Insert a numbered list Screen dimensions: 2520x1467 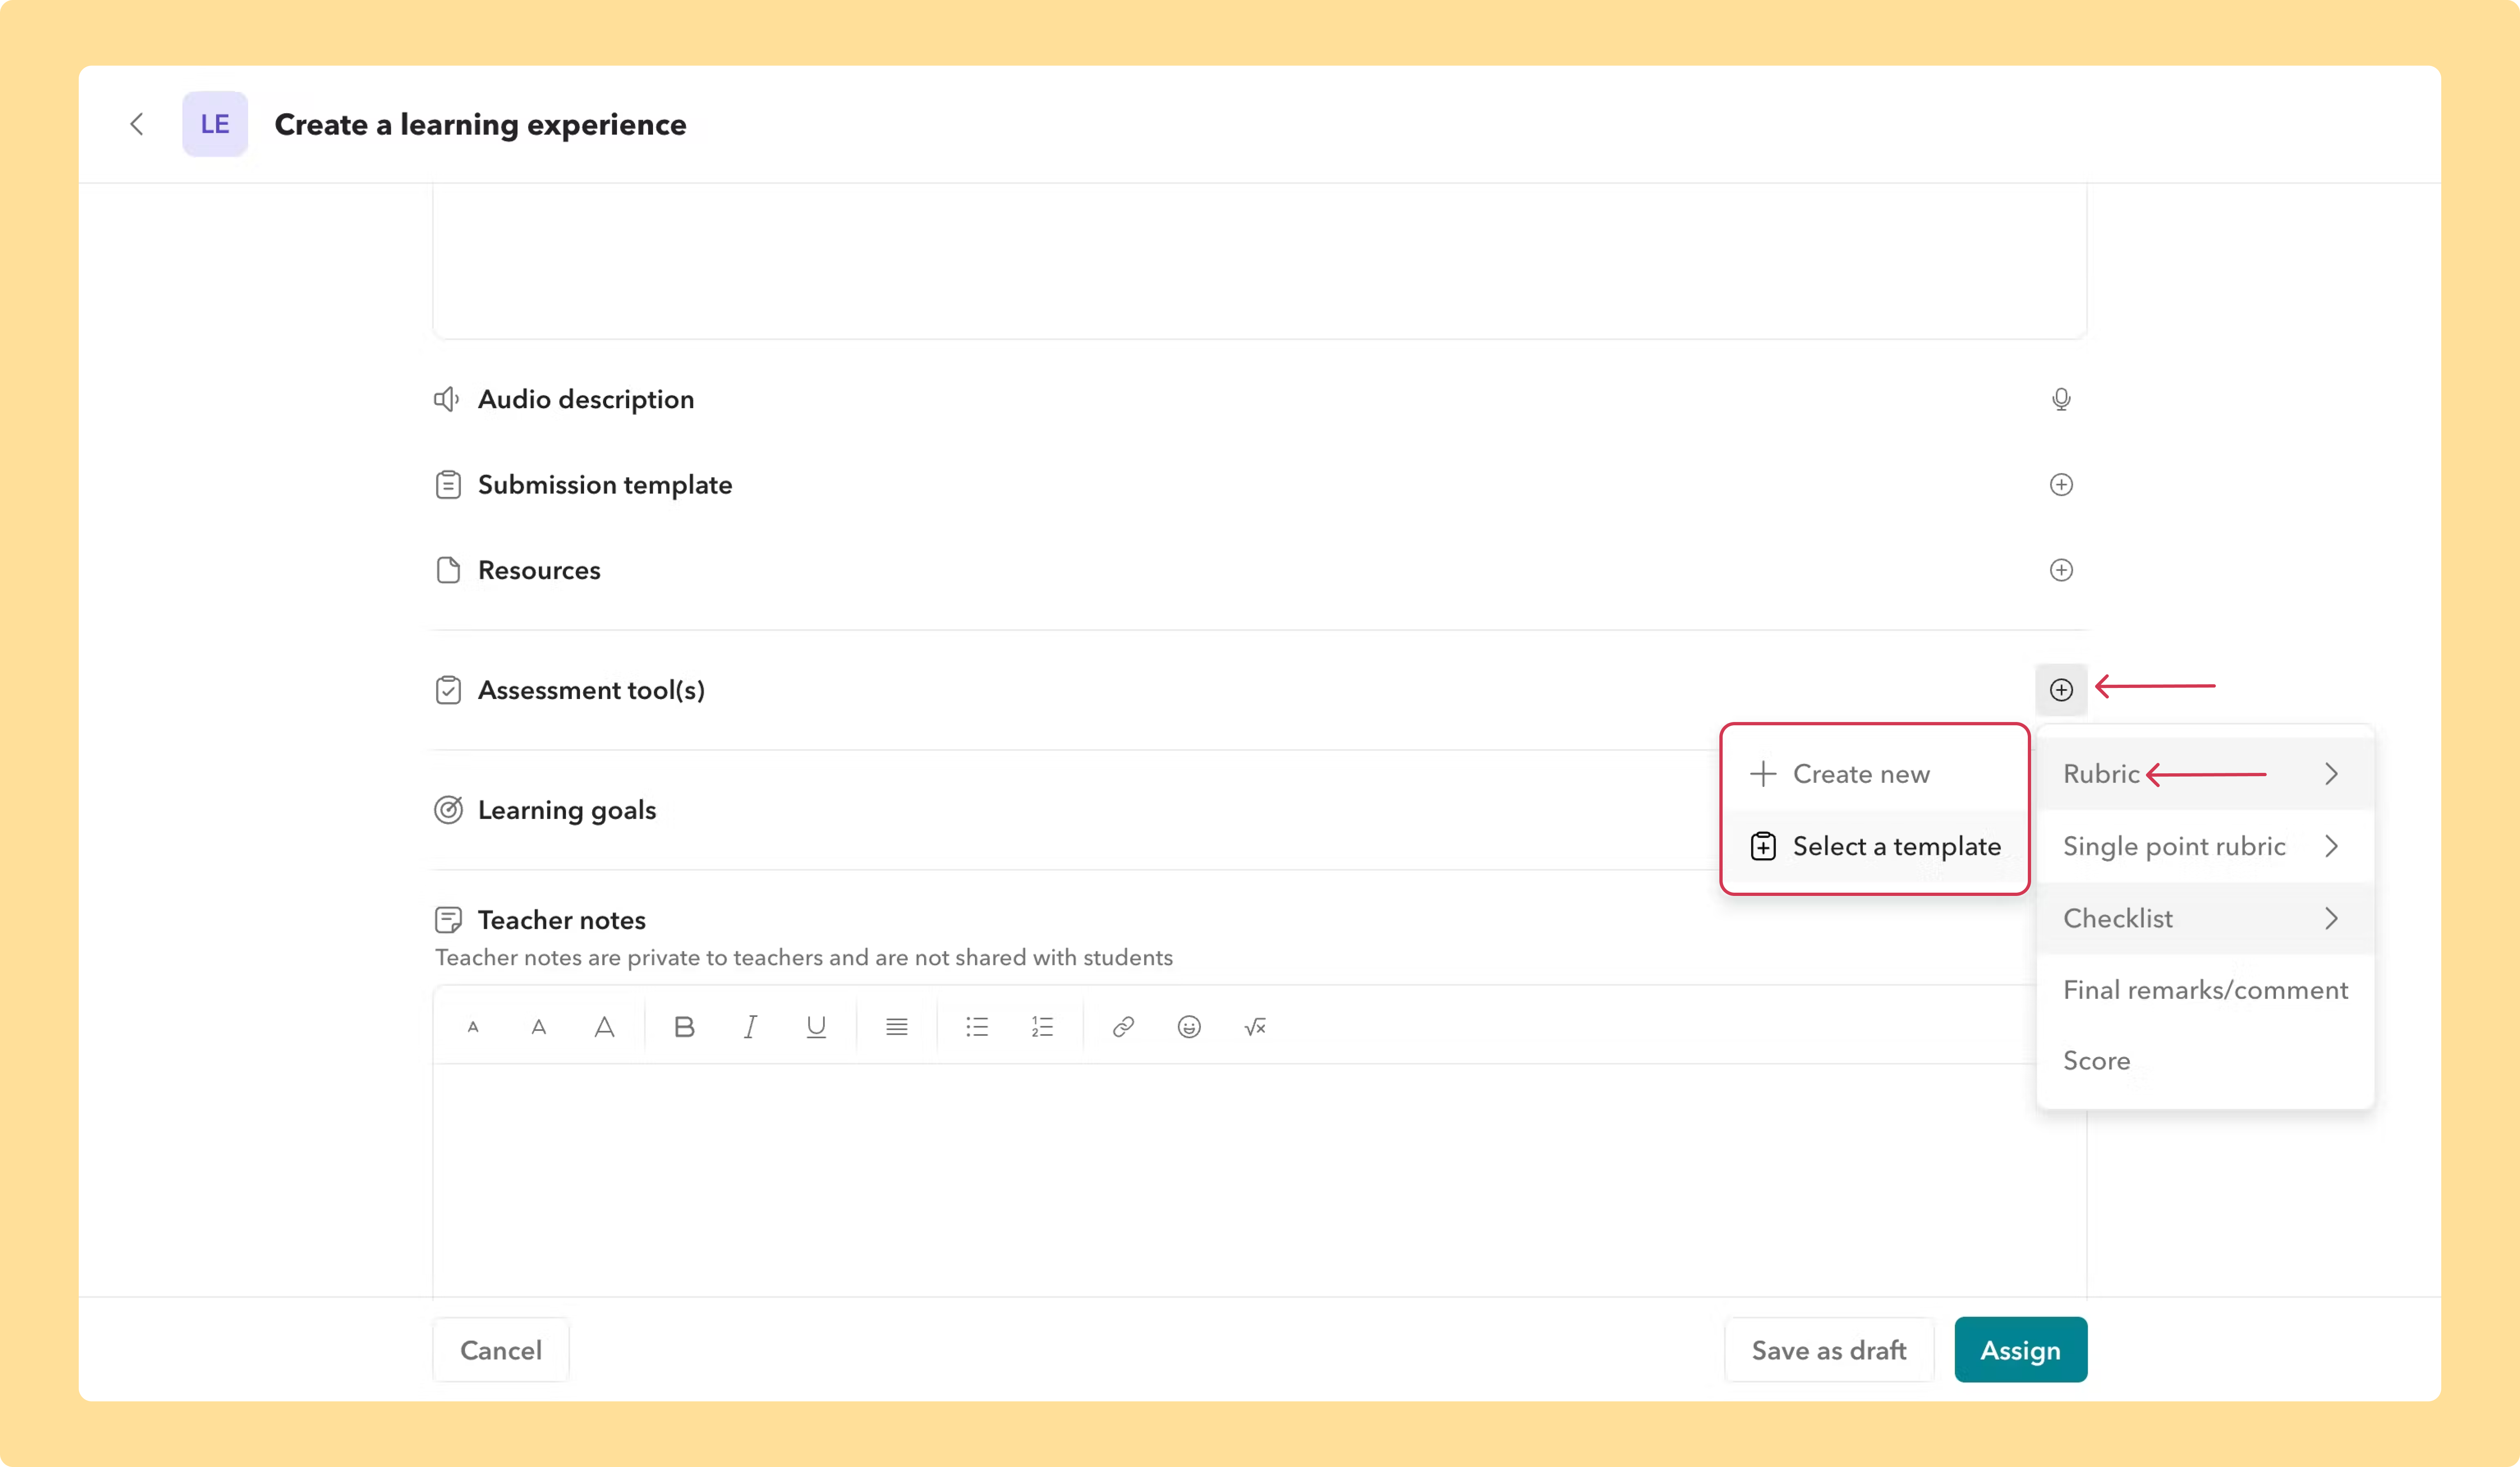click(x=1042, y=1027)
